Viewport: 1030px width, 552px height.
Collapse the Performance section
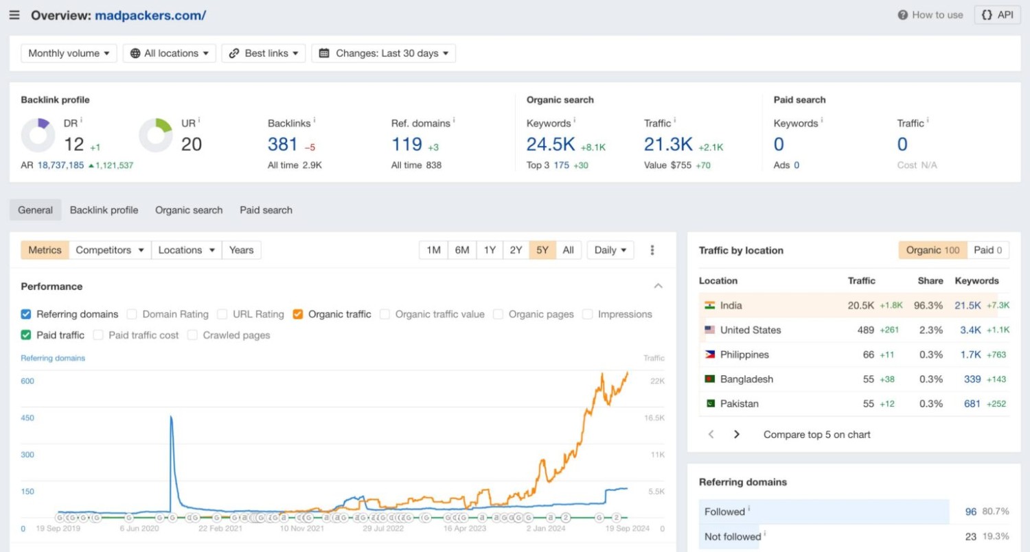pyautogui.click(x=657, y=286)
